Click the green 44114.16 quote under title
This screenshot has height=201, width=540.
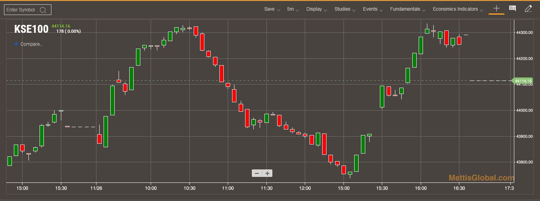point(60,26)
